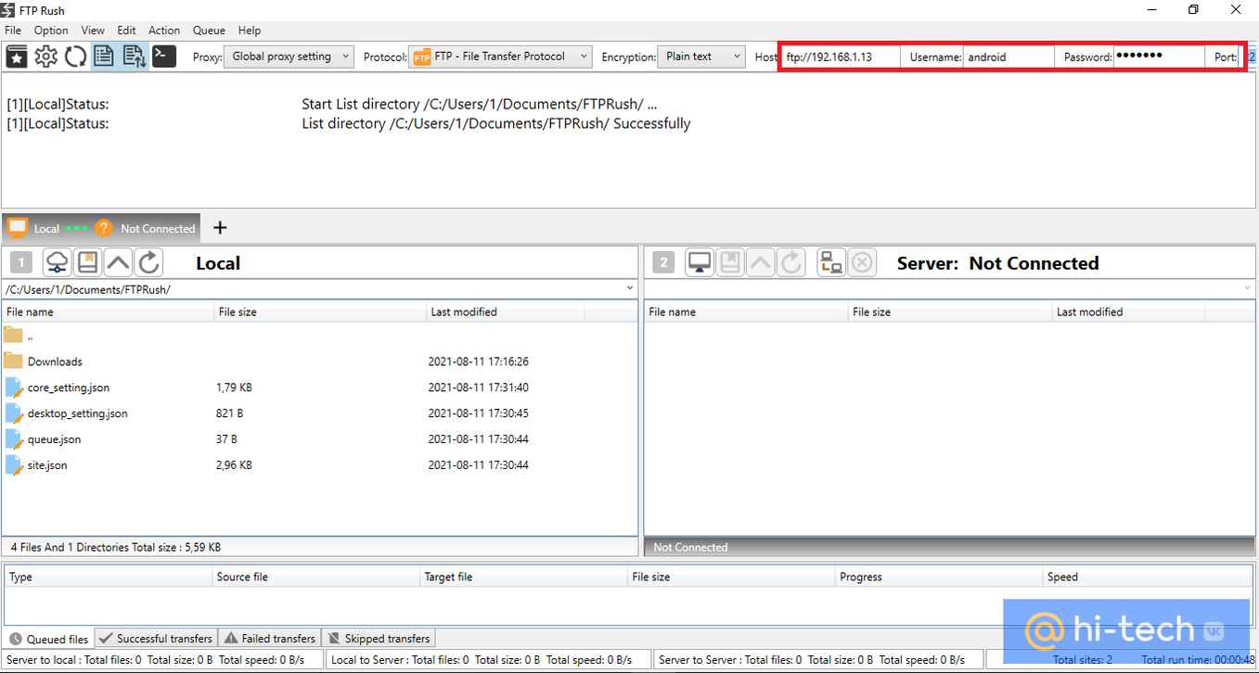The image size is (1259, 673).
Task: Open the Protocol dropdown list
Action: (501, 57)
